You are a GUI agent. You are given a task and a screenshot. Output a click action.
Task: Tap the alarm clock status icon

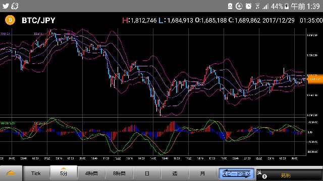click(x=249, y=6)
